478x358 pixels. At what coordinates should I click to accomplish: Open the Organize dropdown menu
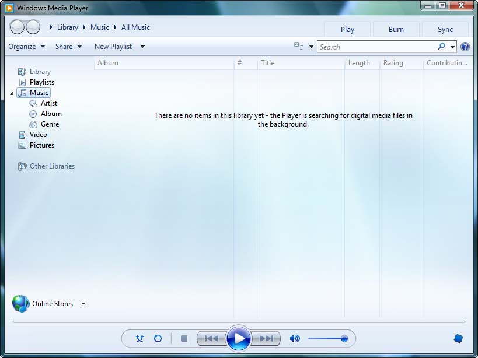(27, 47)
